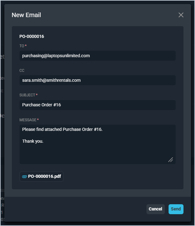Viewport: 195px width, 226px height.
Task: Click the New Email dialog title
Action: tap(26, 15)
